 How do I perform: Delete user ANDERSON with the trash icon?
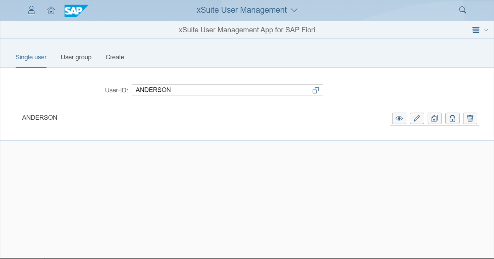point(470,118)
